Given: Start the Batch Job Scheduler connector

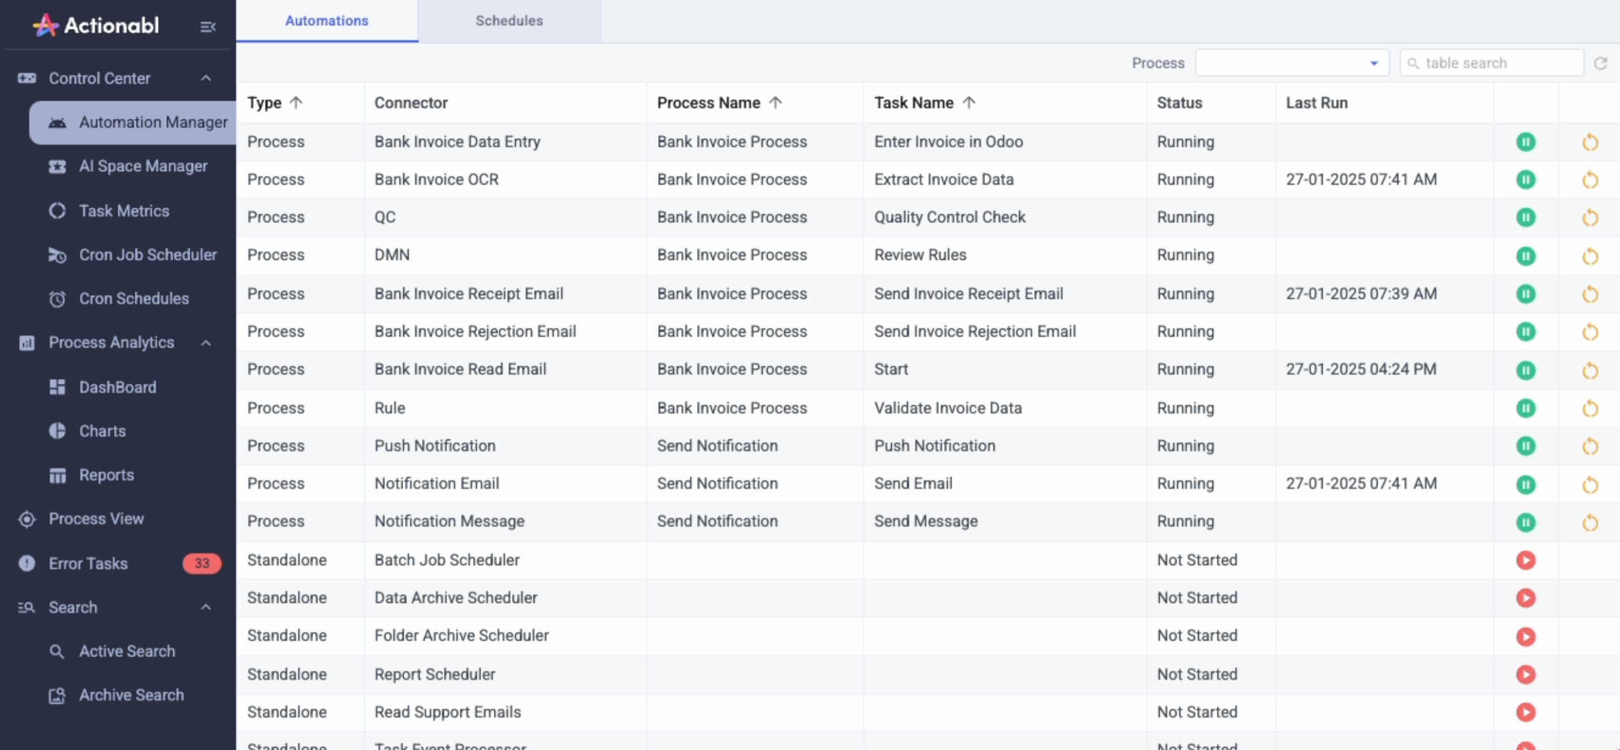Looking at the screenshot, I should [x=1525, y=560].
